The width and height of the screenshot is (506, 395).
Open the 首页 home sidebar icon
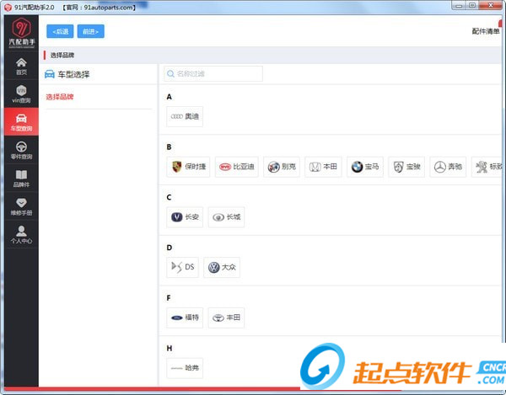pyautogui.click(x=21, y=66)
